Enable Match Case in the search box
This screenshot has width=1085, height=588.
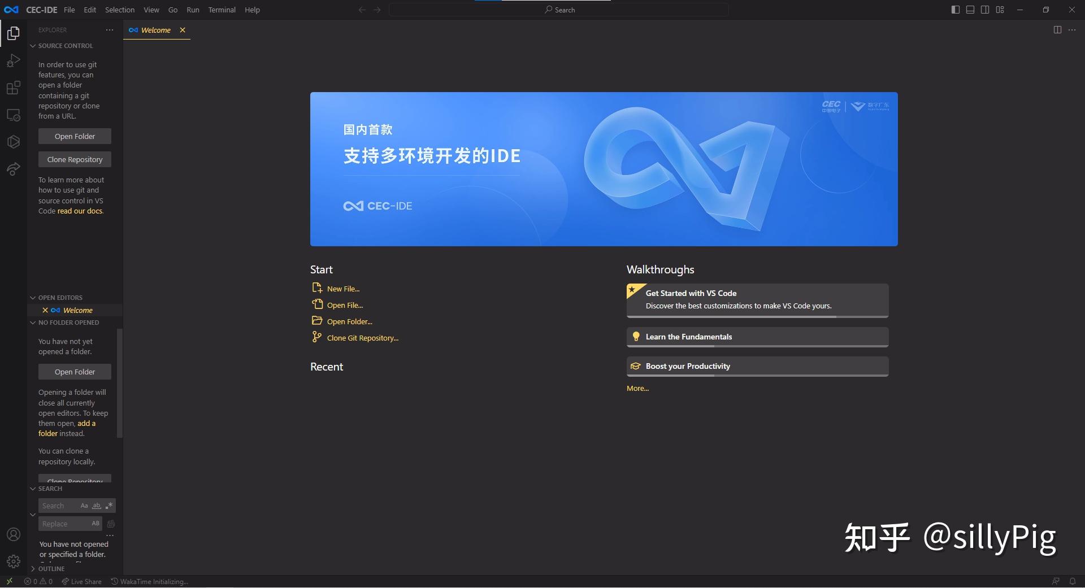tap(84, 506)
